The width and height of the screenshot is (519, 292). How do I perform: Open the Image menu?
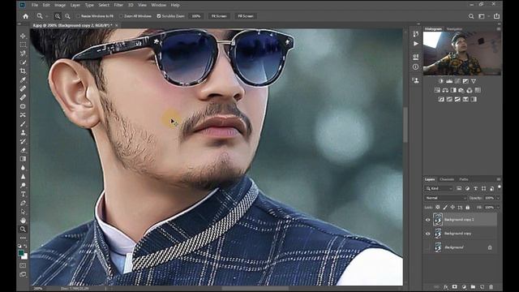click(60, 5)
